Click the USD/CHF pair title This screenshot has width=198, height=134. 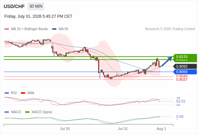14,6
